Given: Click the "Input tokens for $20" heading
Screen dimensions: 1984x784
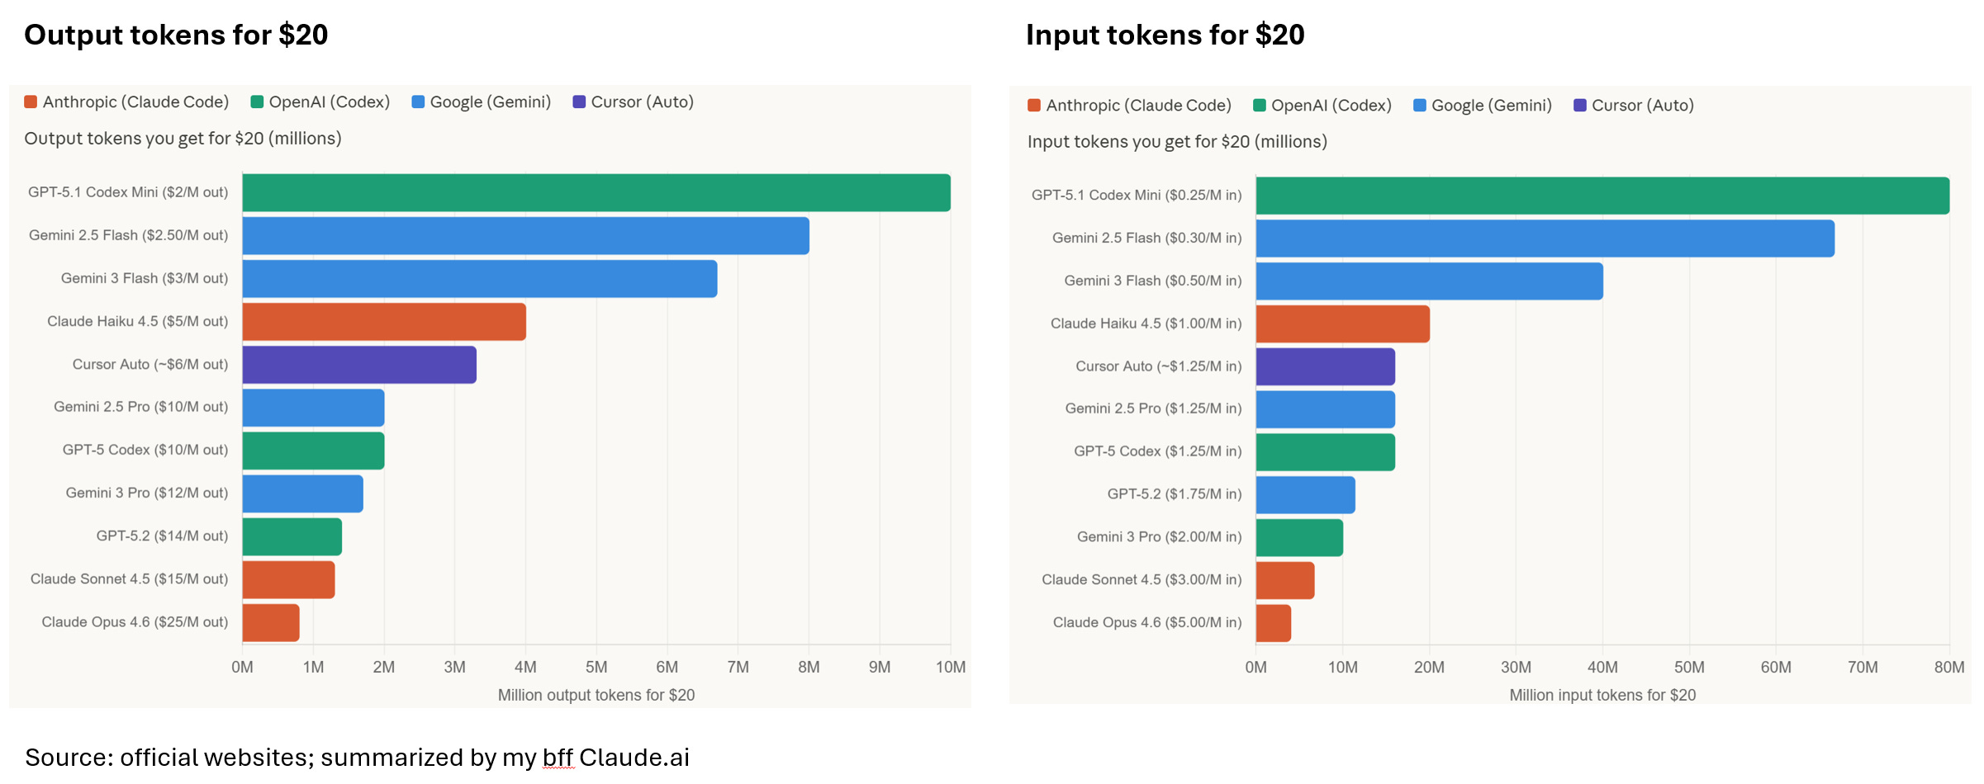Looking at the screenshot, I should [1165, 35].
